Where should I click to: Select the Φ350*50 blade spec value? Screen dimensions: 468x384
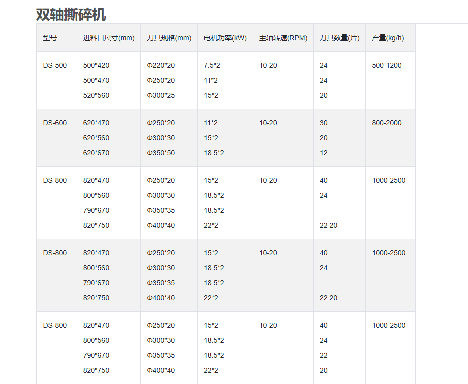point(161,153)
